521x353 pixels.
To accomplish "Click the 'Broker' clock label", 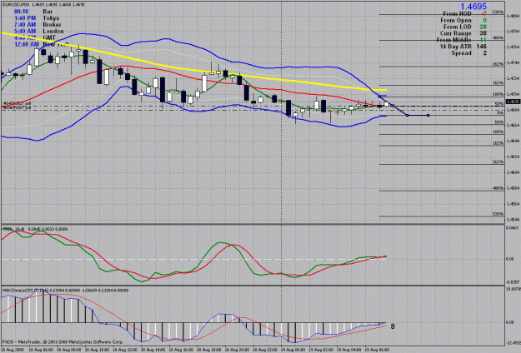I will (52, 25).
